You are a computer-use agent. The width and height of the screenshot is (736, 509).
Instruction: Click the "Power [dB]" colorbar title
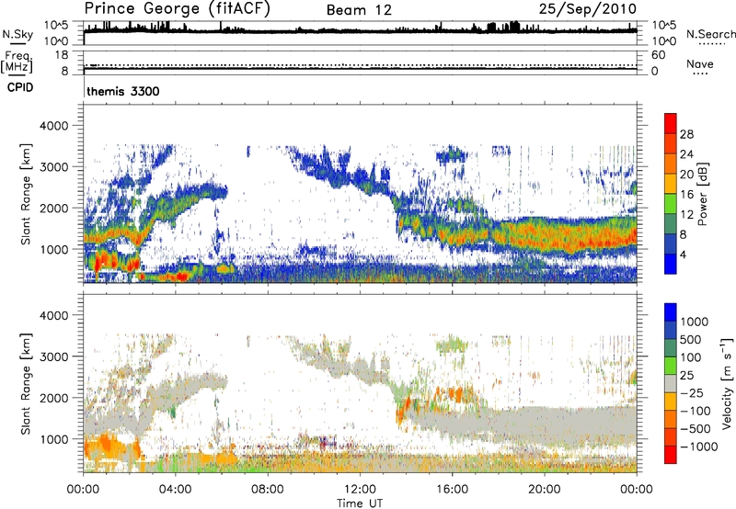(703, 194)
